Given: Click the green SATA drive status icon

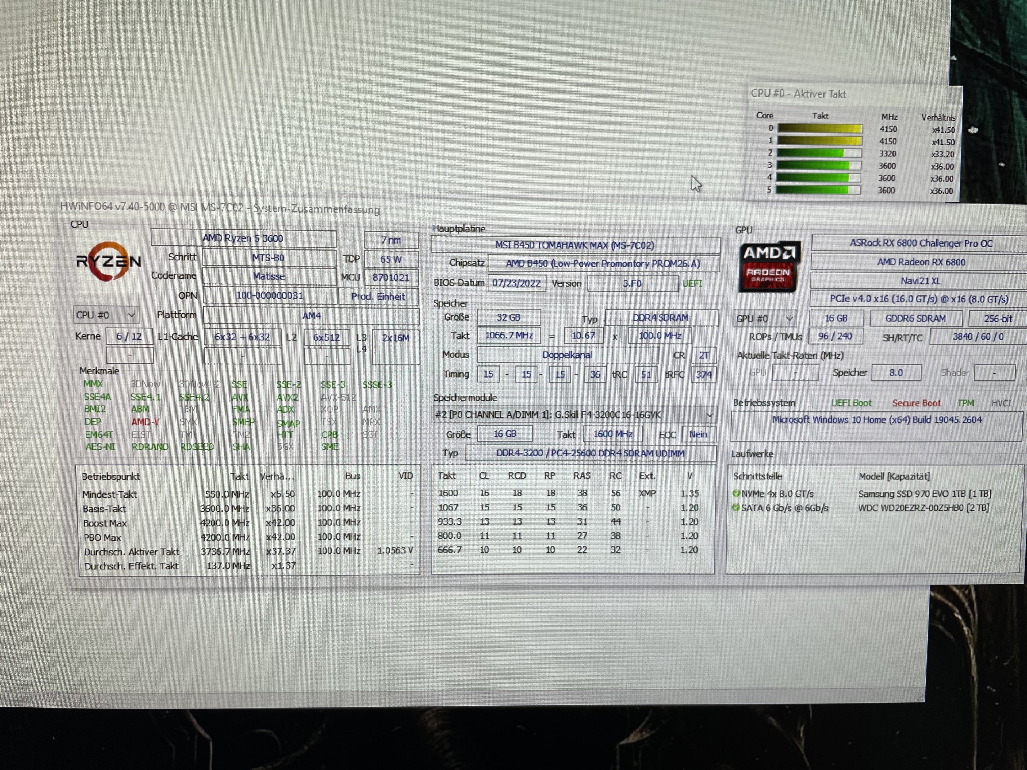Looking at the screenshot, I should pyautogui.click(x=736, y=507).
